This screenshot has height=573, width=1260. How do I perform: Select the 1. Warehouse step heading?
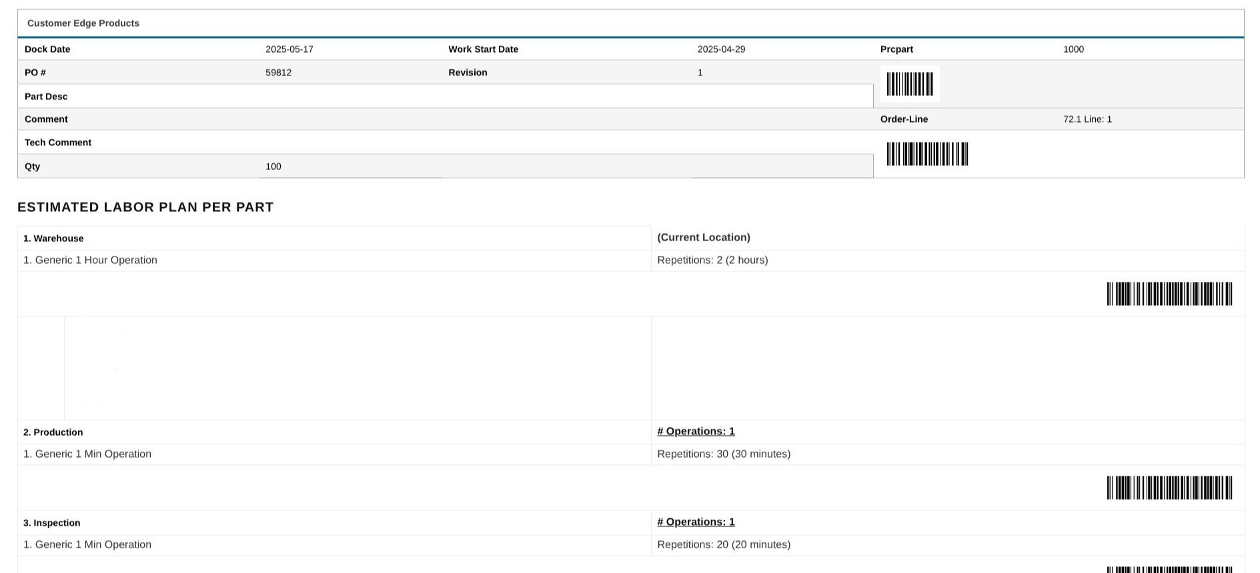pos(53,239)
